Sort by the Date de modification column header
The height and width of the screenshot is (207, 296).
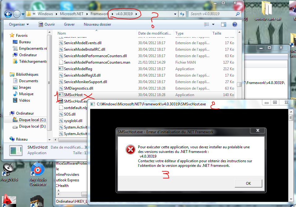click(155, 33)
